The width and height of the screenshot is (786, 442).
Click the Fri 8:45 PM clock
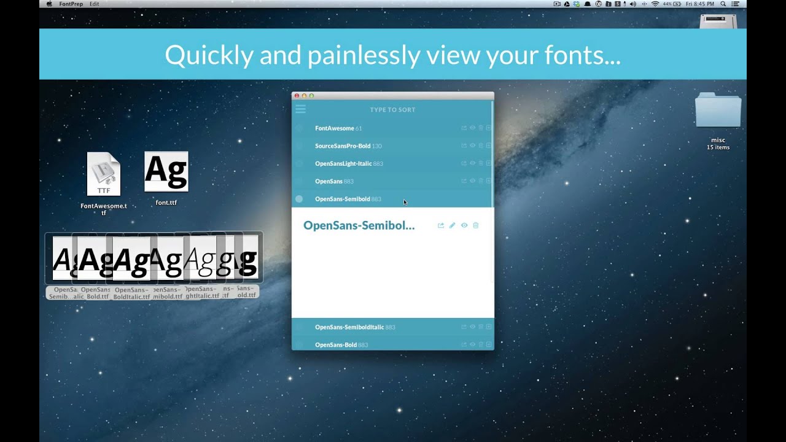(700, 4)
